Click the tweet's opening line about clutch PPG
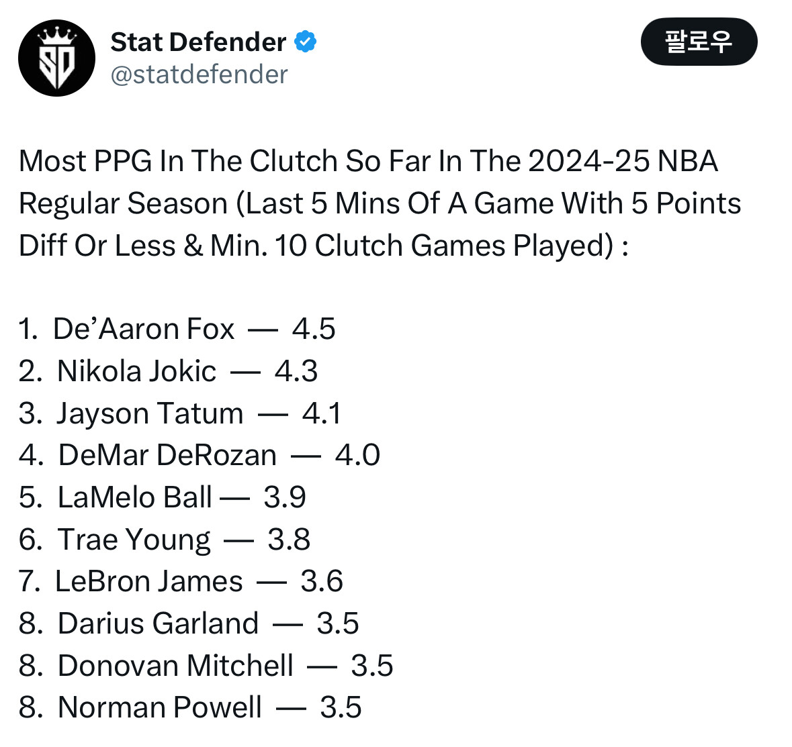The image size is (792, 747). (368, 161)
